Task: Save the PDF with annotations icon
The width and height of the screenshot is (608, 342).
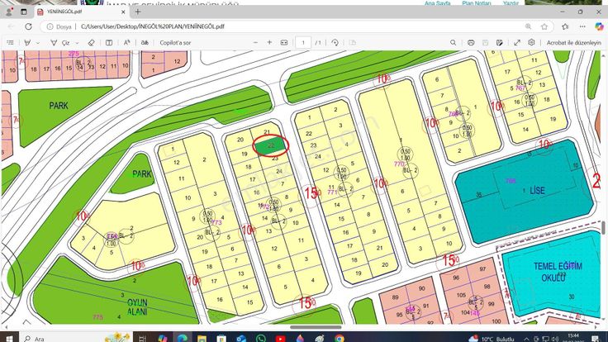Action: (x=500, y=43)
